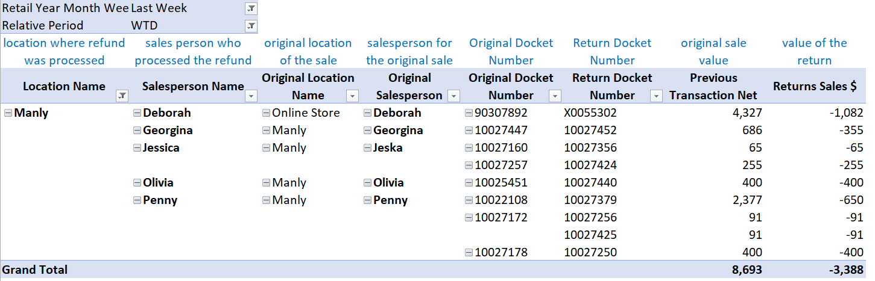Open Original Location Name column dropdown

(x=352, y=96)
